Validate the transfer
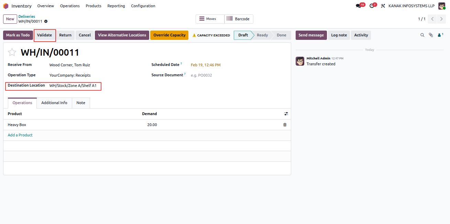 pos(45,35)
